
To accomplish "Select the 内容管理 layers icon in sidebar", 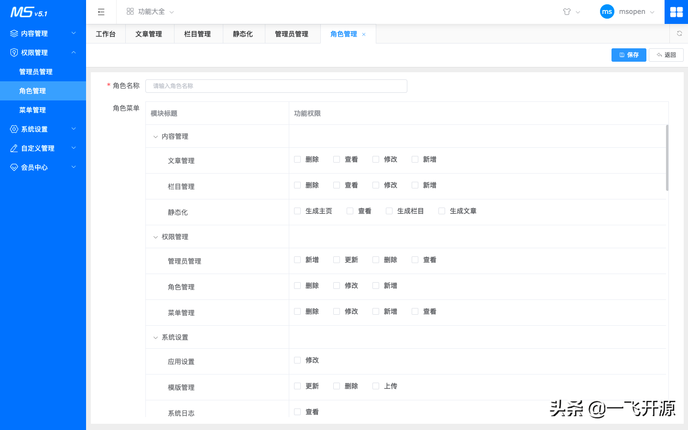I will (13, 33).
